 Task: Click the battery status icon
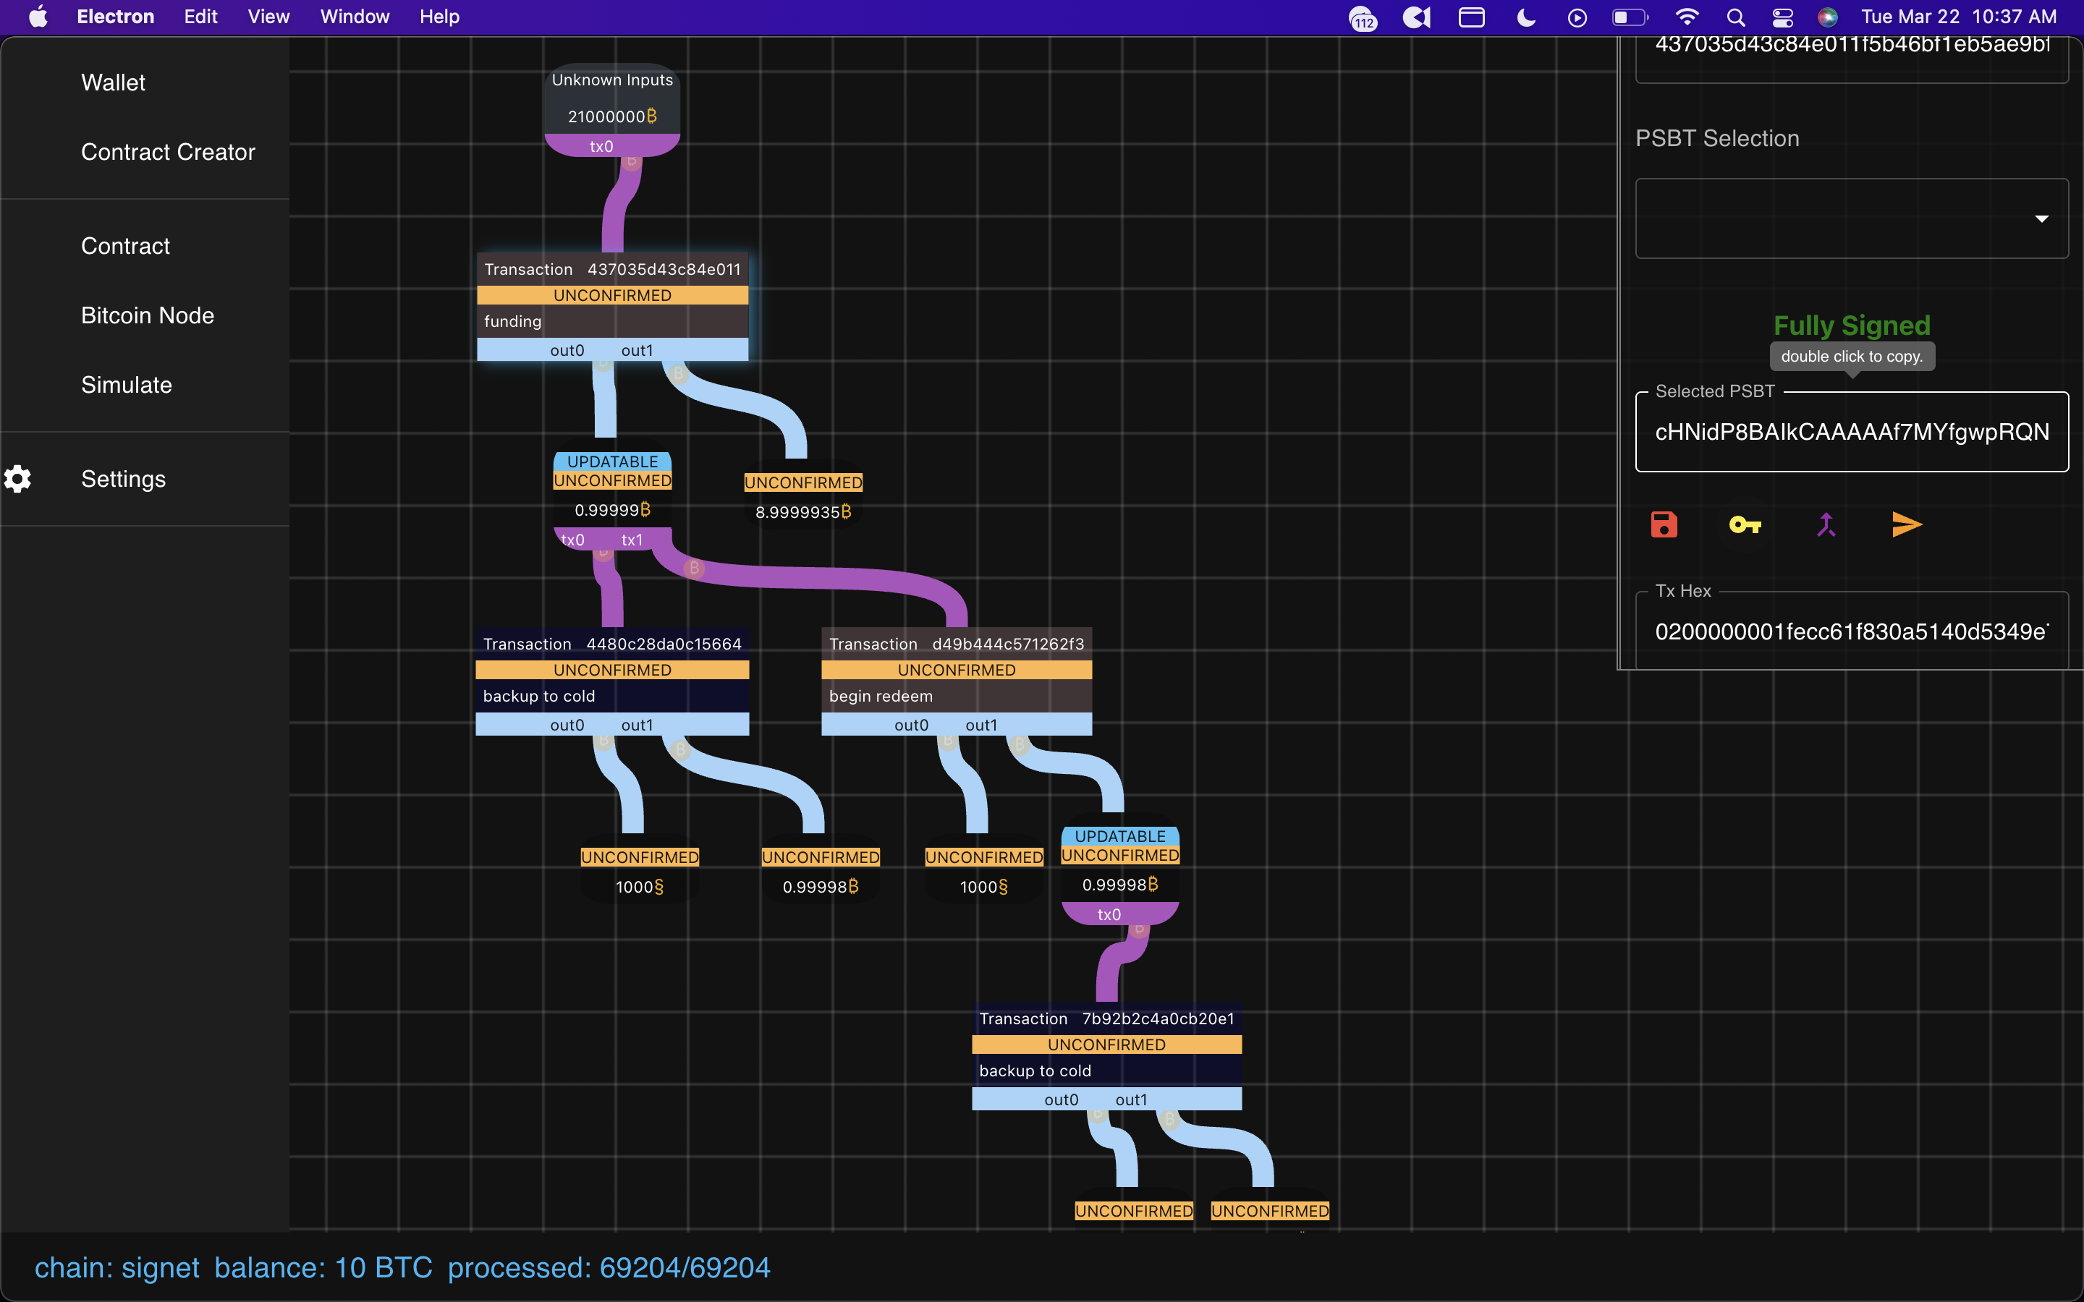tap(1630, 17)
